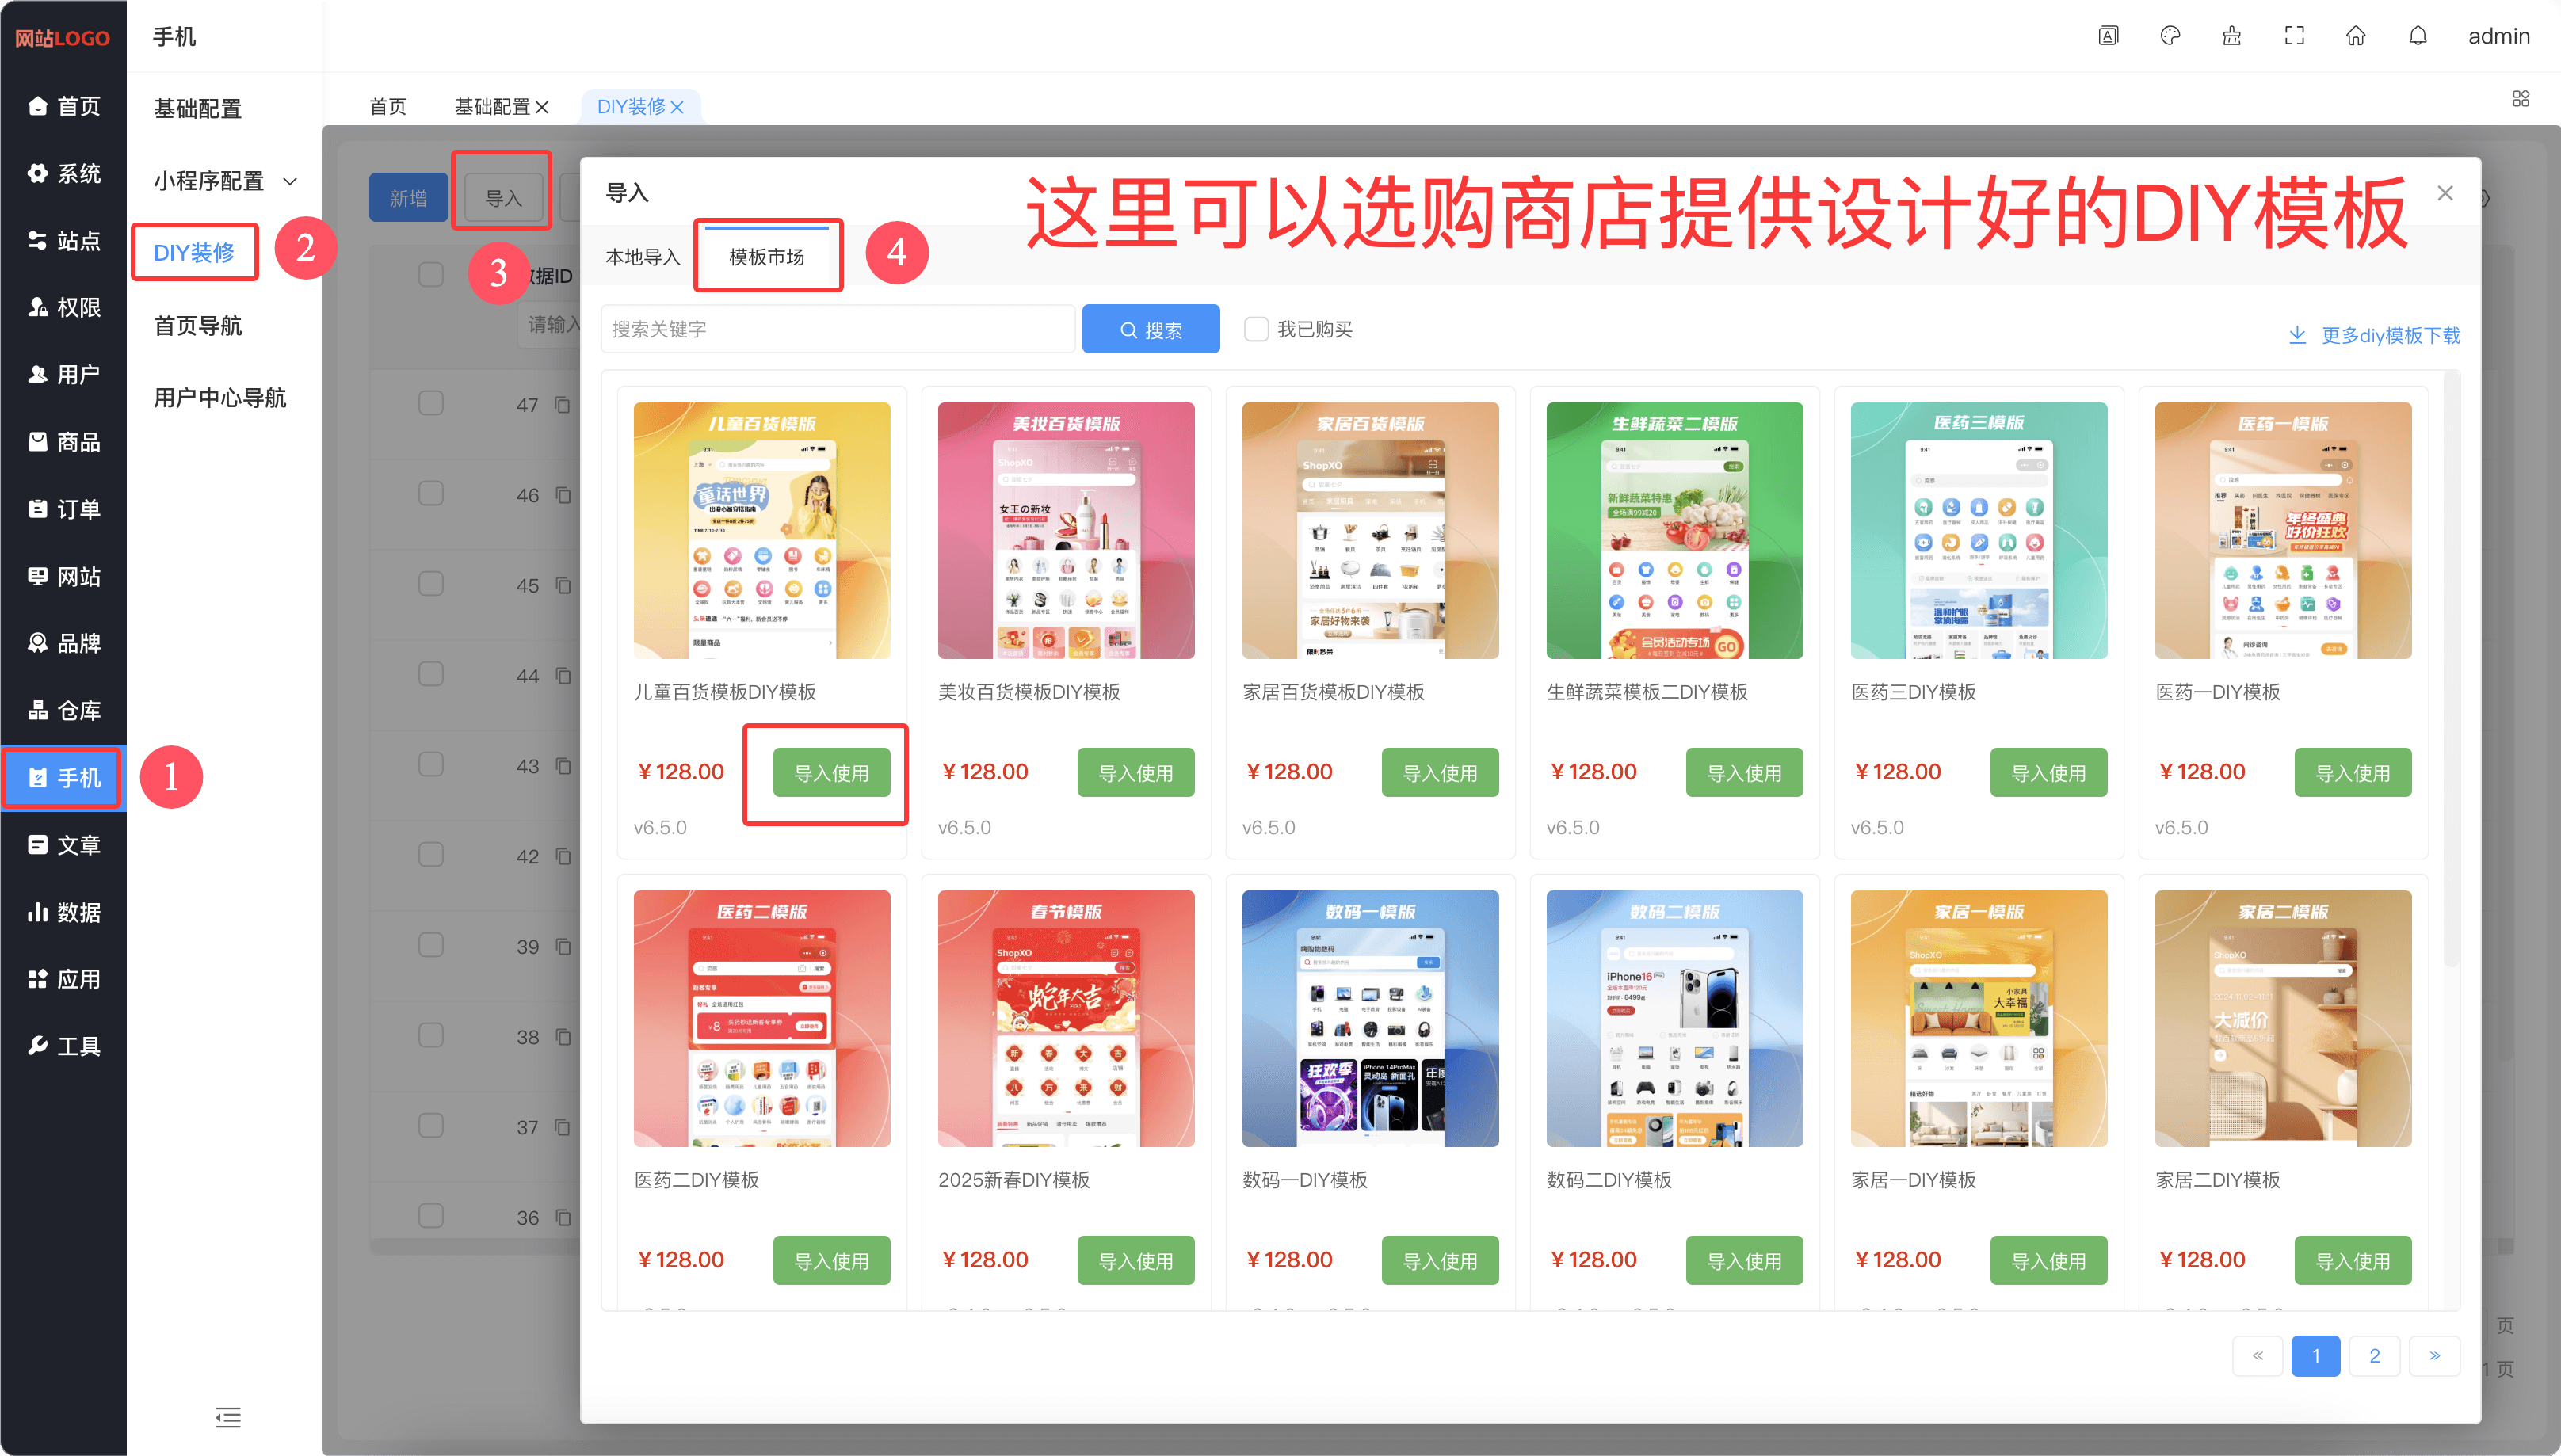Open the font size icon in header

click(x=2108, y=36)
